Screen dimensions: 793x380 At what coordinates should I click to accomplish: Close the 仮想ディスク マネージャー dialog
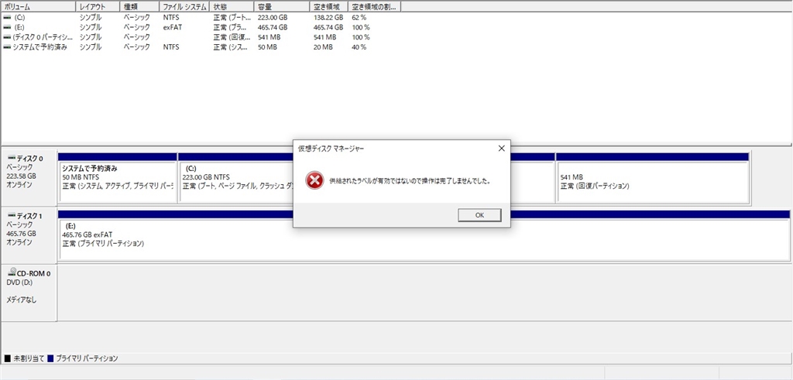click(x=501, y=149)
